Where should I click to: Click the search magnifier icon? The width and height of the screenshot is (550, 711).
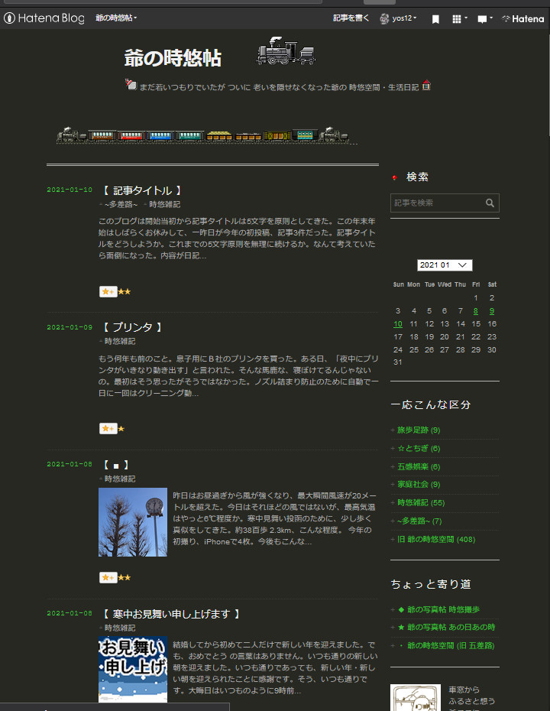point(490,203)
